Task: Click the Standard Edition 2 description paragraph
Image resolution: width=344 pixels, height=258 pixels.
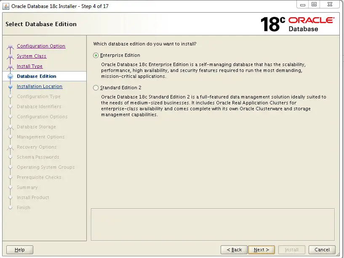Action: [213, 106]
